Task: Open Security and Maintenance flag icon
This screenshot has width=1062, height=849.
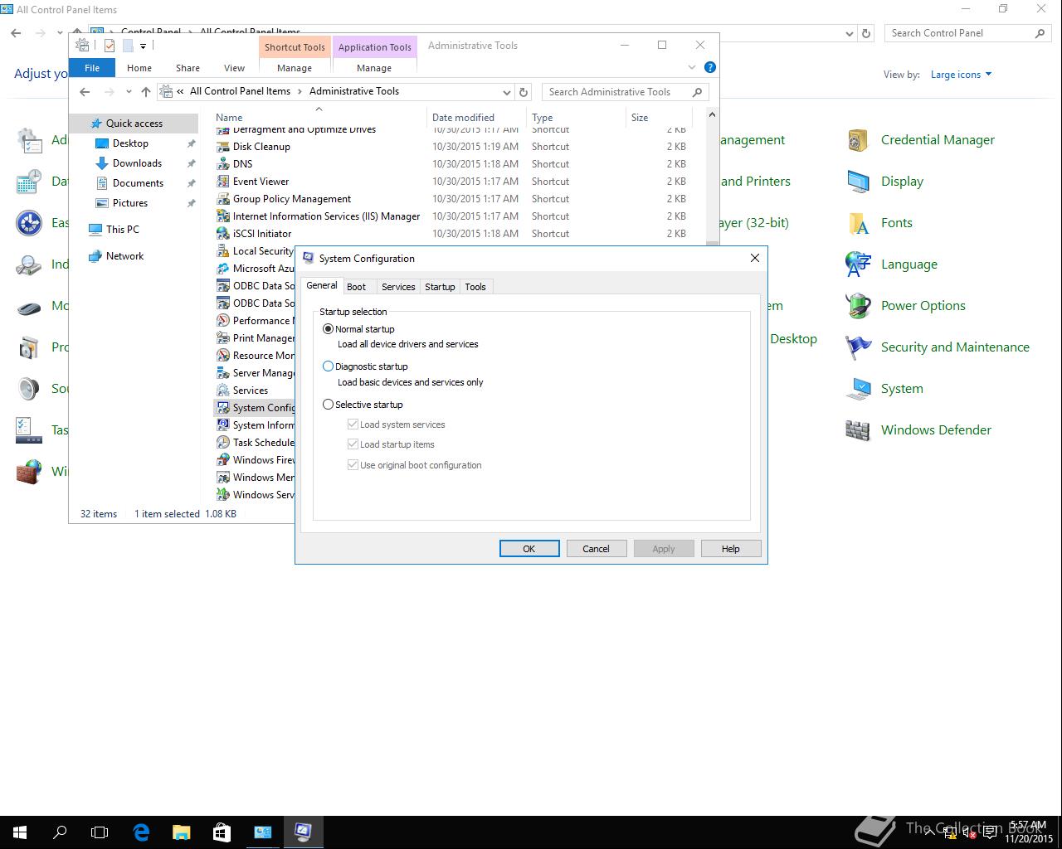Action: (858, 347)
